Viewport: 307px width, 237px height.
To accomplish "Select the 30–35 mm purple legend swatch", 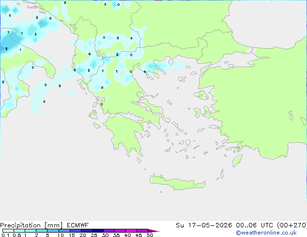I will click(x=109, y=231).
